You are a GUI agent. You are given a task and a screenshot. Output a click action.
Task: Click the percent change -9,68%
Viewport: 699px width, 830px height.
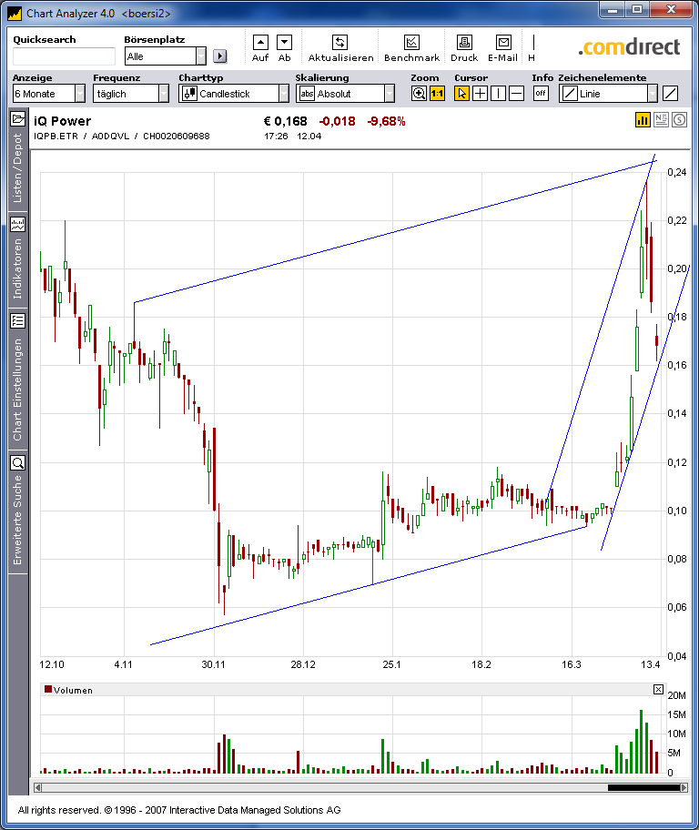pyautogui.click(x=386, y=121)
